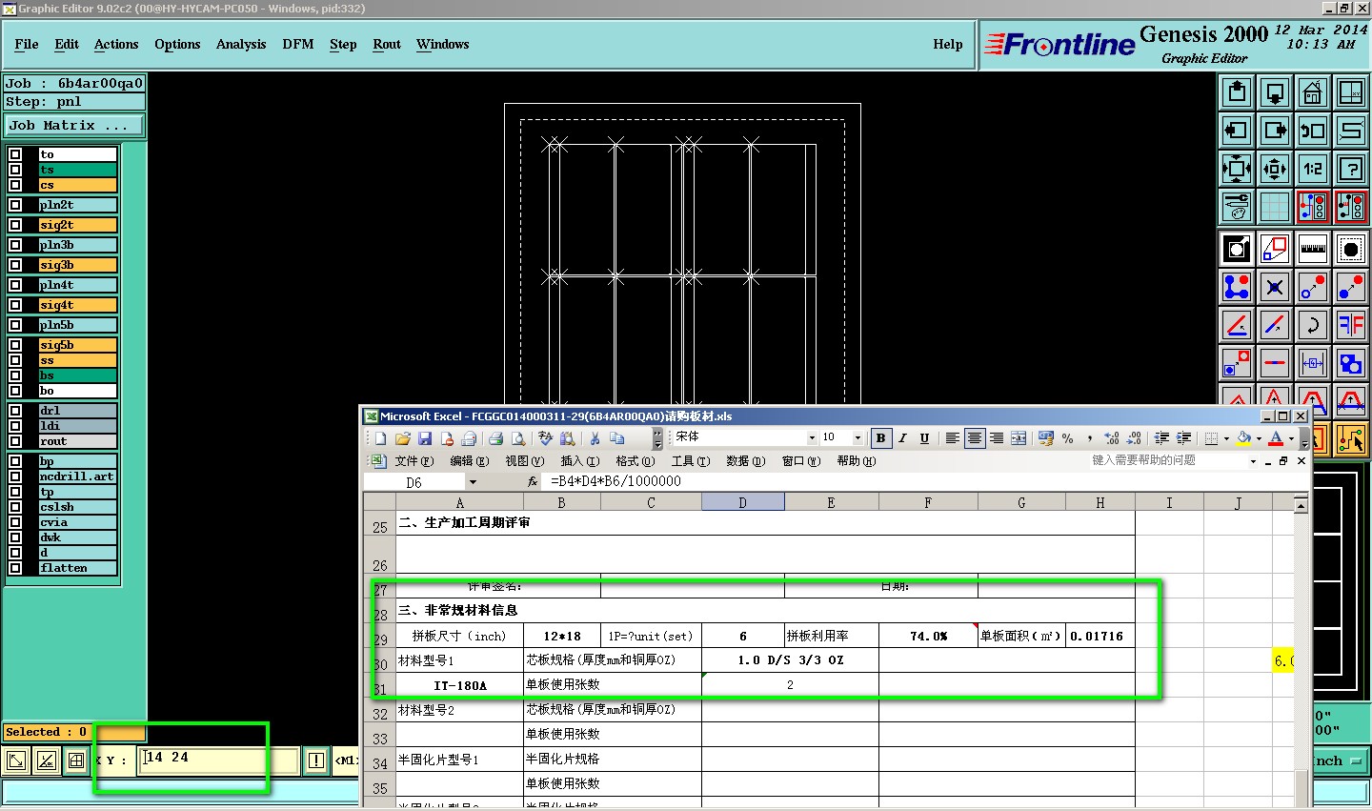Click Excel's Cut scissors icon

pyautogui.click(x=595, y=438)
